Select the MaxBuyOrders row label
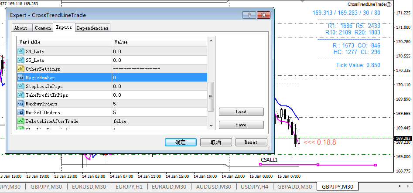The height and width of the screenshot is (193, 413). (41, 104)
